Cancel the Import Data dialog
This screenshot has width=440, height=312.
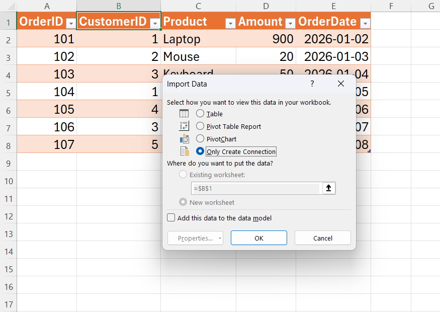pyautogui.click(x=323, y=238)
